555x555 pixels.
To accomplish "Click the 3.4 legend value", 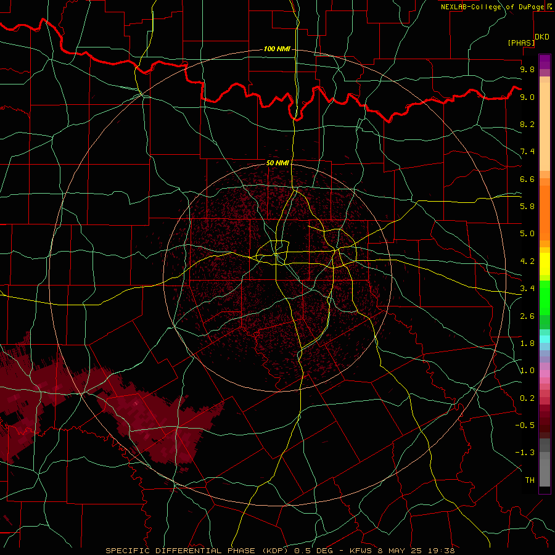I will [527, 289].
